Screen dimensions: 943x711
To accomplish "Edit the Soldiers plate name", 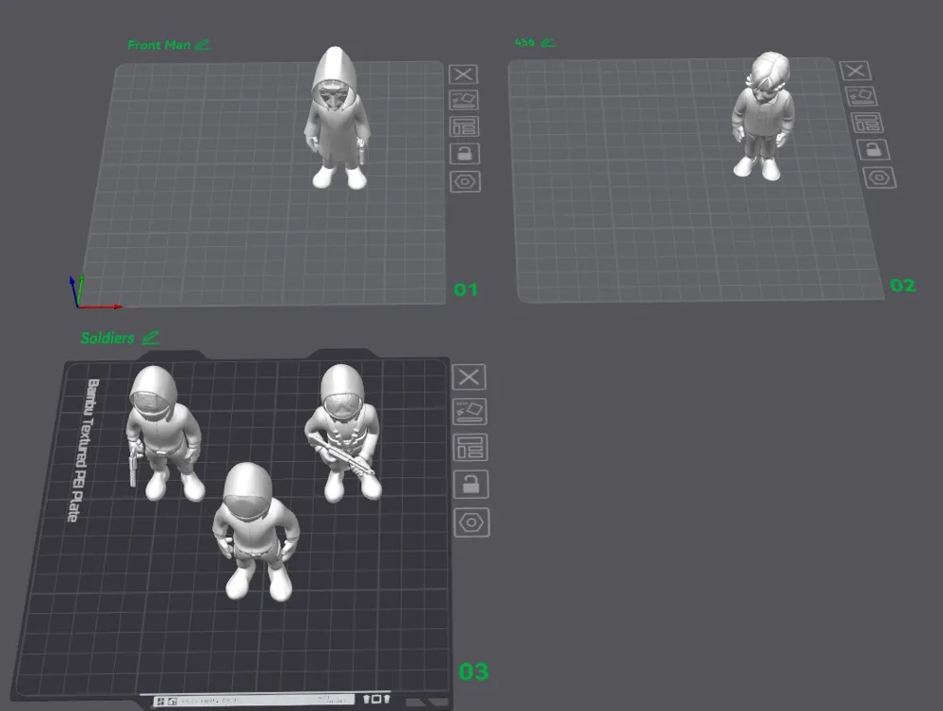I will point(151,338).
